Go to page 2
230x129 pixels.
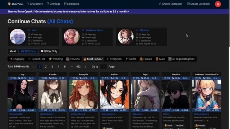(46, 67)
